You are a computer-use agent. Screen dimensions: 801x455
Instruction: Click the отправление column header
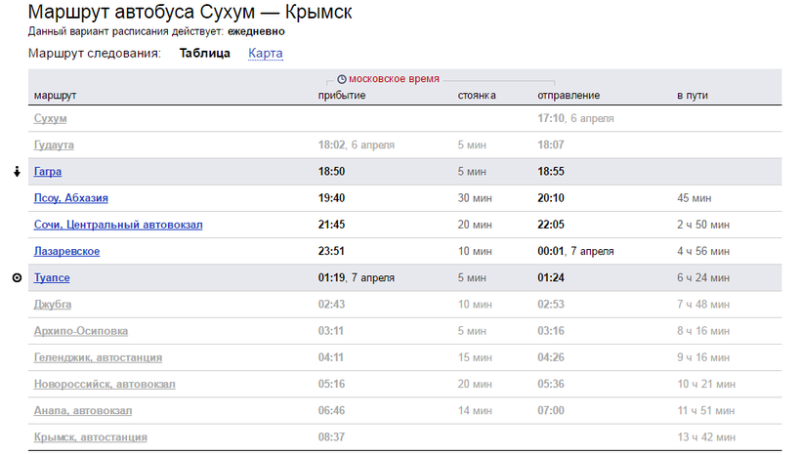[569, 95]
